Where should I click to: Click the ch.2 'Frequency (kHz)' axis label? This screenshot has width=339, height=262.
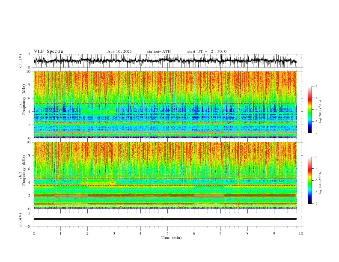(x=24, y=170)
